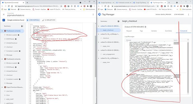Switch to the Tags tab
The image size is (193, 104).
tap(141, 31)
